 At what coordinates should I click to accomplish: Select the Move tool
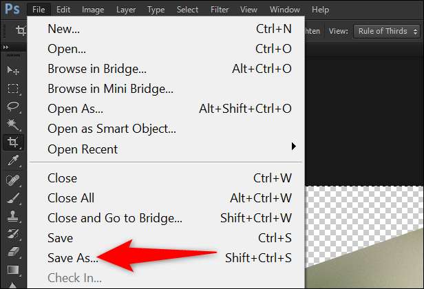tap(12, 70)
